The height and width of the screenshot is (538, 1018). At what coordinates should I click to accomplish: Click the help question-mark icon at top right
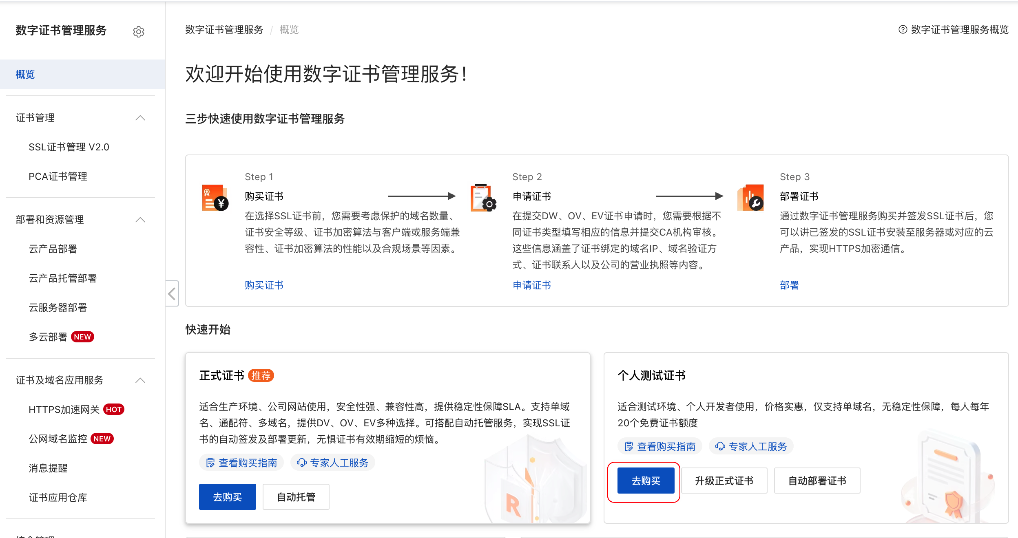point(903,30)
